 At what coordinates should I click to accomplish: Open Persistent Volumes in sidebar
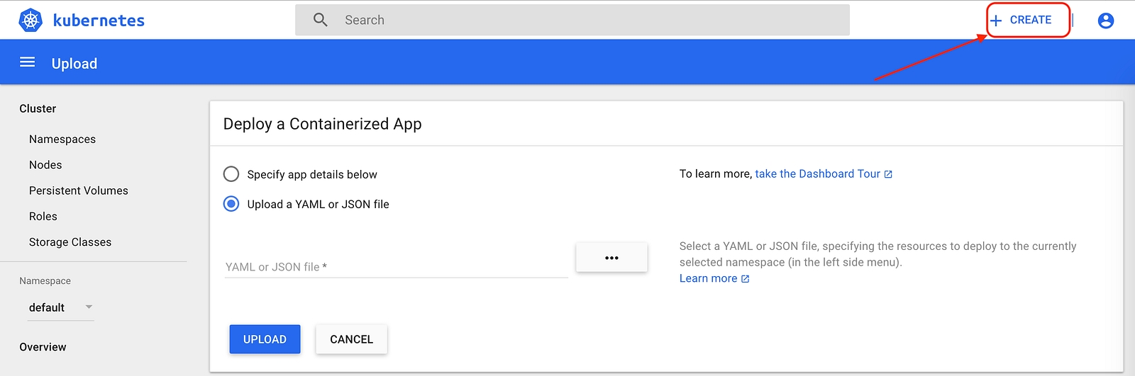pyautogui.click(x=79, y=190)
